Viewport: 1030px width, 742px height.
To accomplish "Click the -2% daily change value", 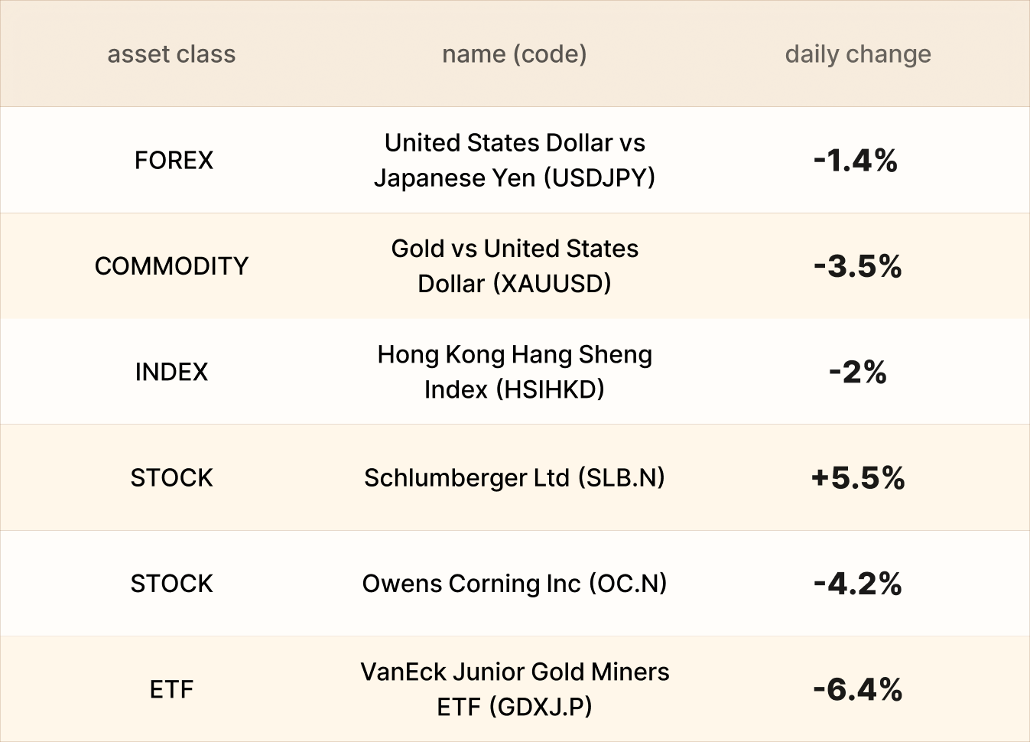I will 858,372.
